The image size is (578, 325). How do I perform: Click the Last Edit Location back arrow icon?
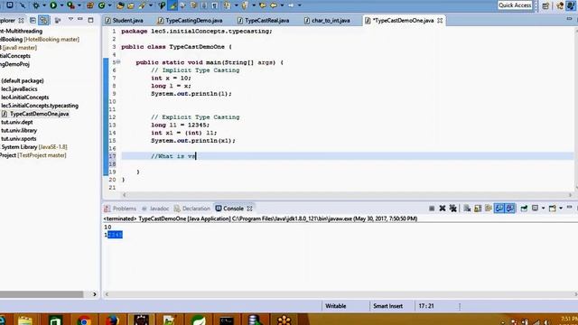(263, 5)
